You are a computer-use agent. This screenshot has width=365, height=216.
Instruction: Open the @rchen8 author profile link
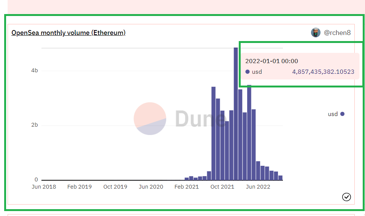click(337, 33)
